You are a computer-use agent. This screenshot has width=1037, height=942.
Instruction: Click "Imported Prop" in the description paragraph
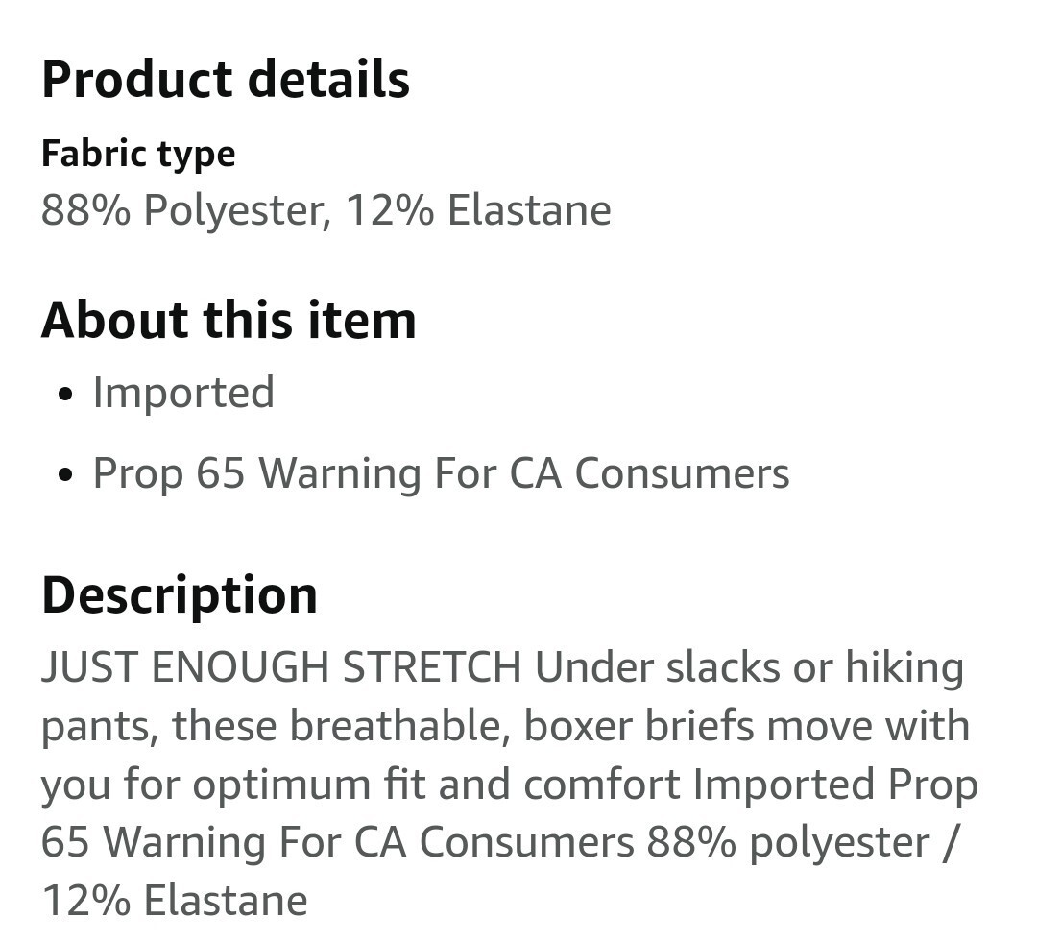835,785
